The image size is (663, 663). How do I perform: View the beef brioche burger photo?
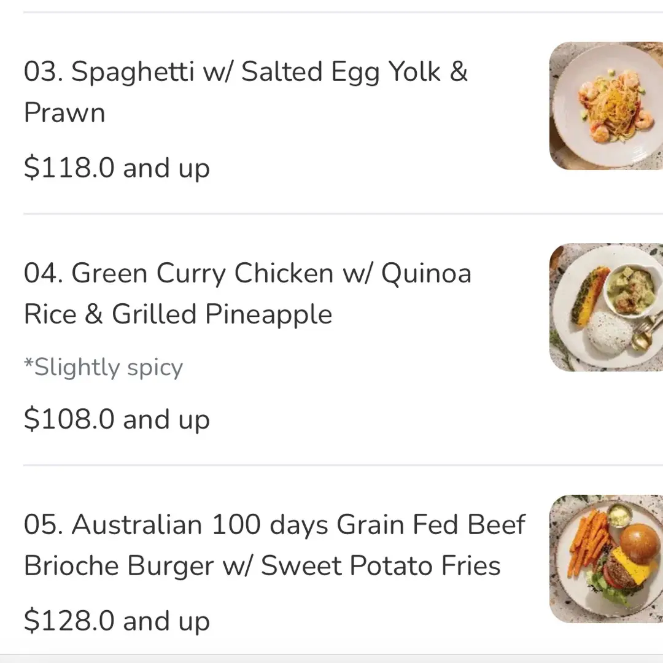click(x=605, y=559)
